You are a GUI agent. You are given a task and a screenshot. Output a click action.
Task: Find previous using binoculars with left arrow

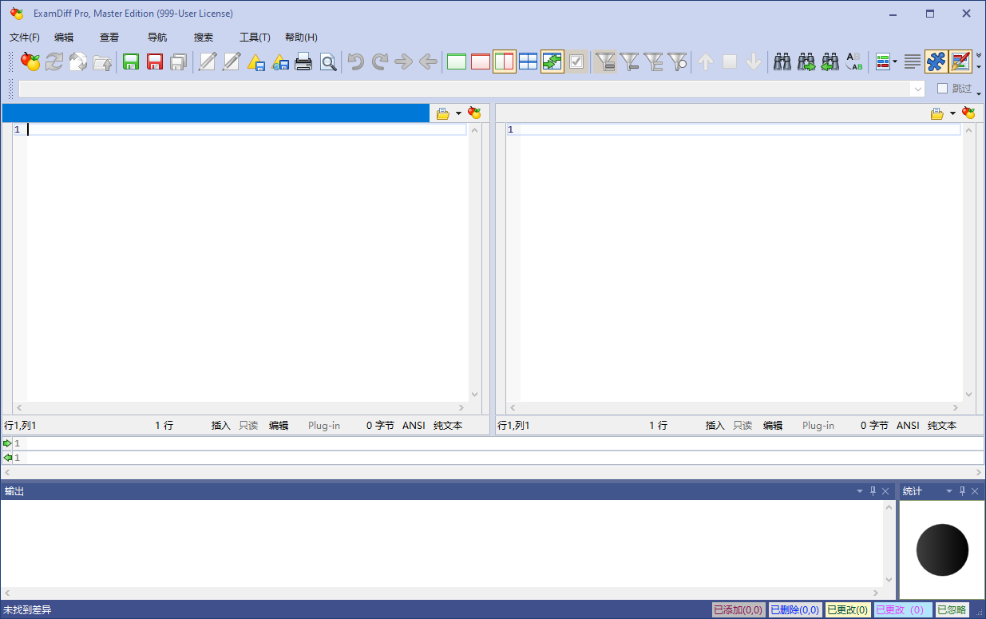coord(830,62)
